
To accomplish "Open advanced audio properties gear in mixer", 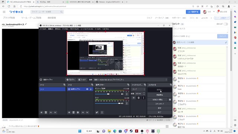I will (x=97, y=112).
